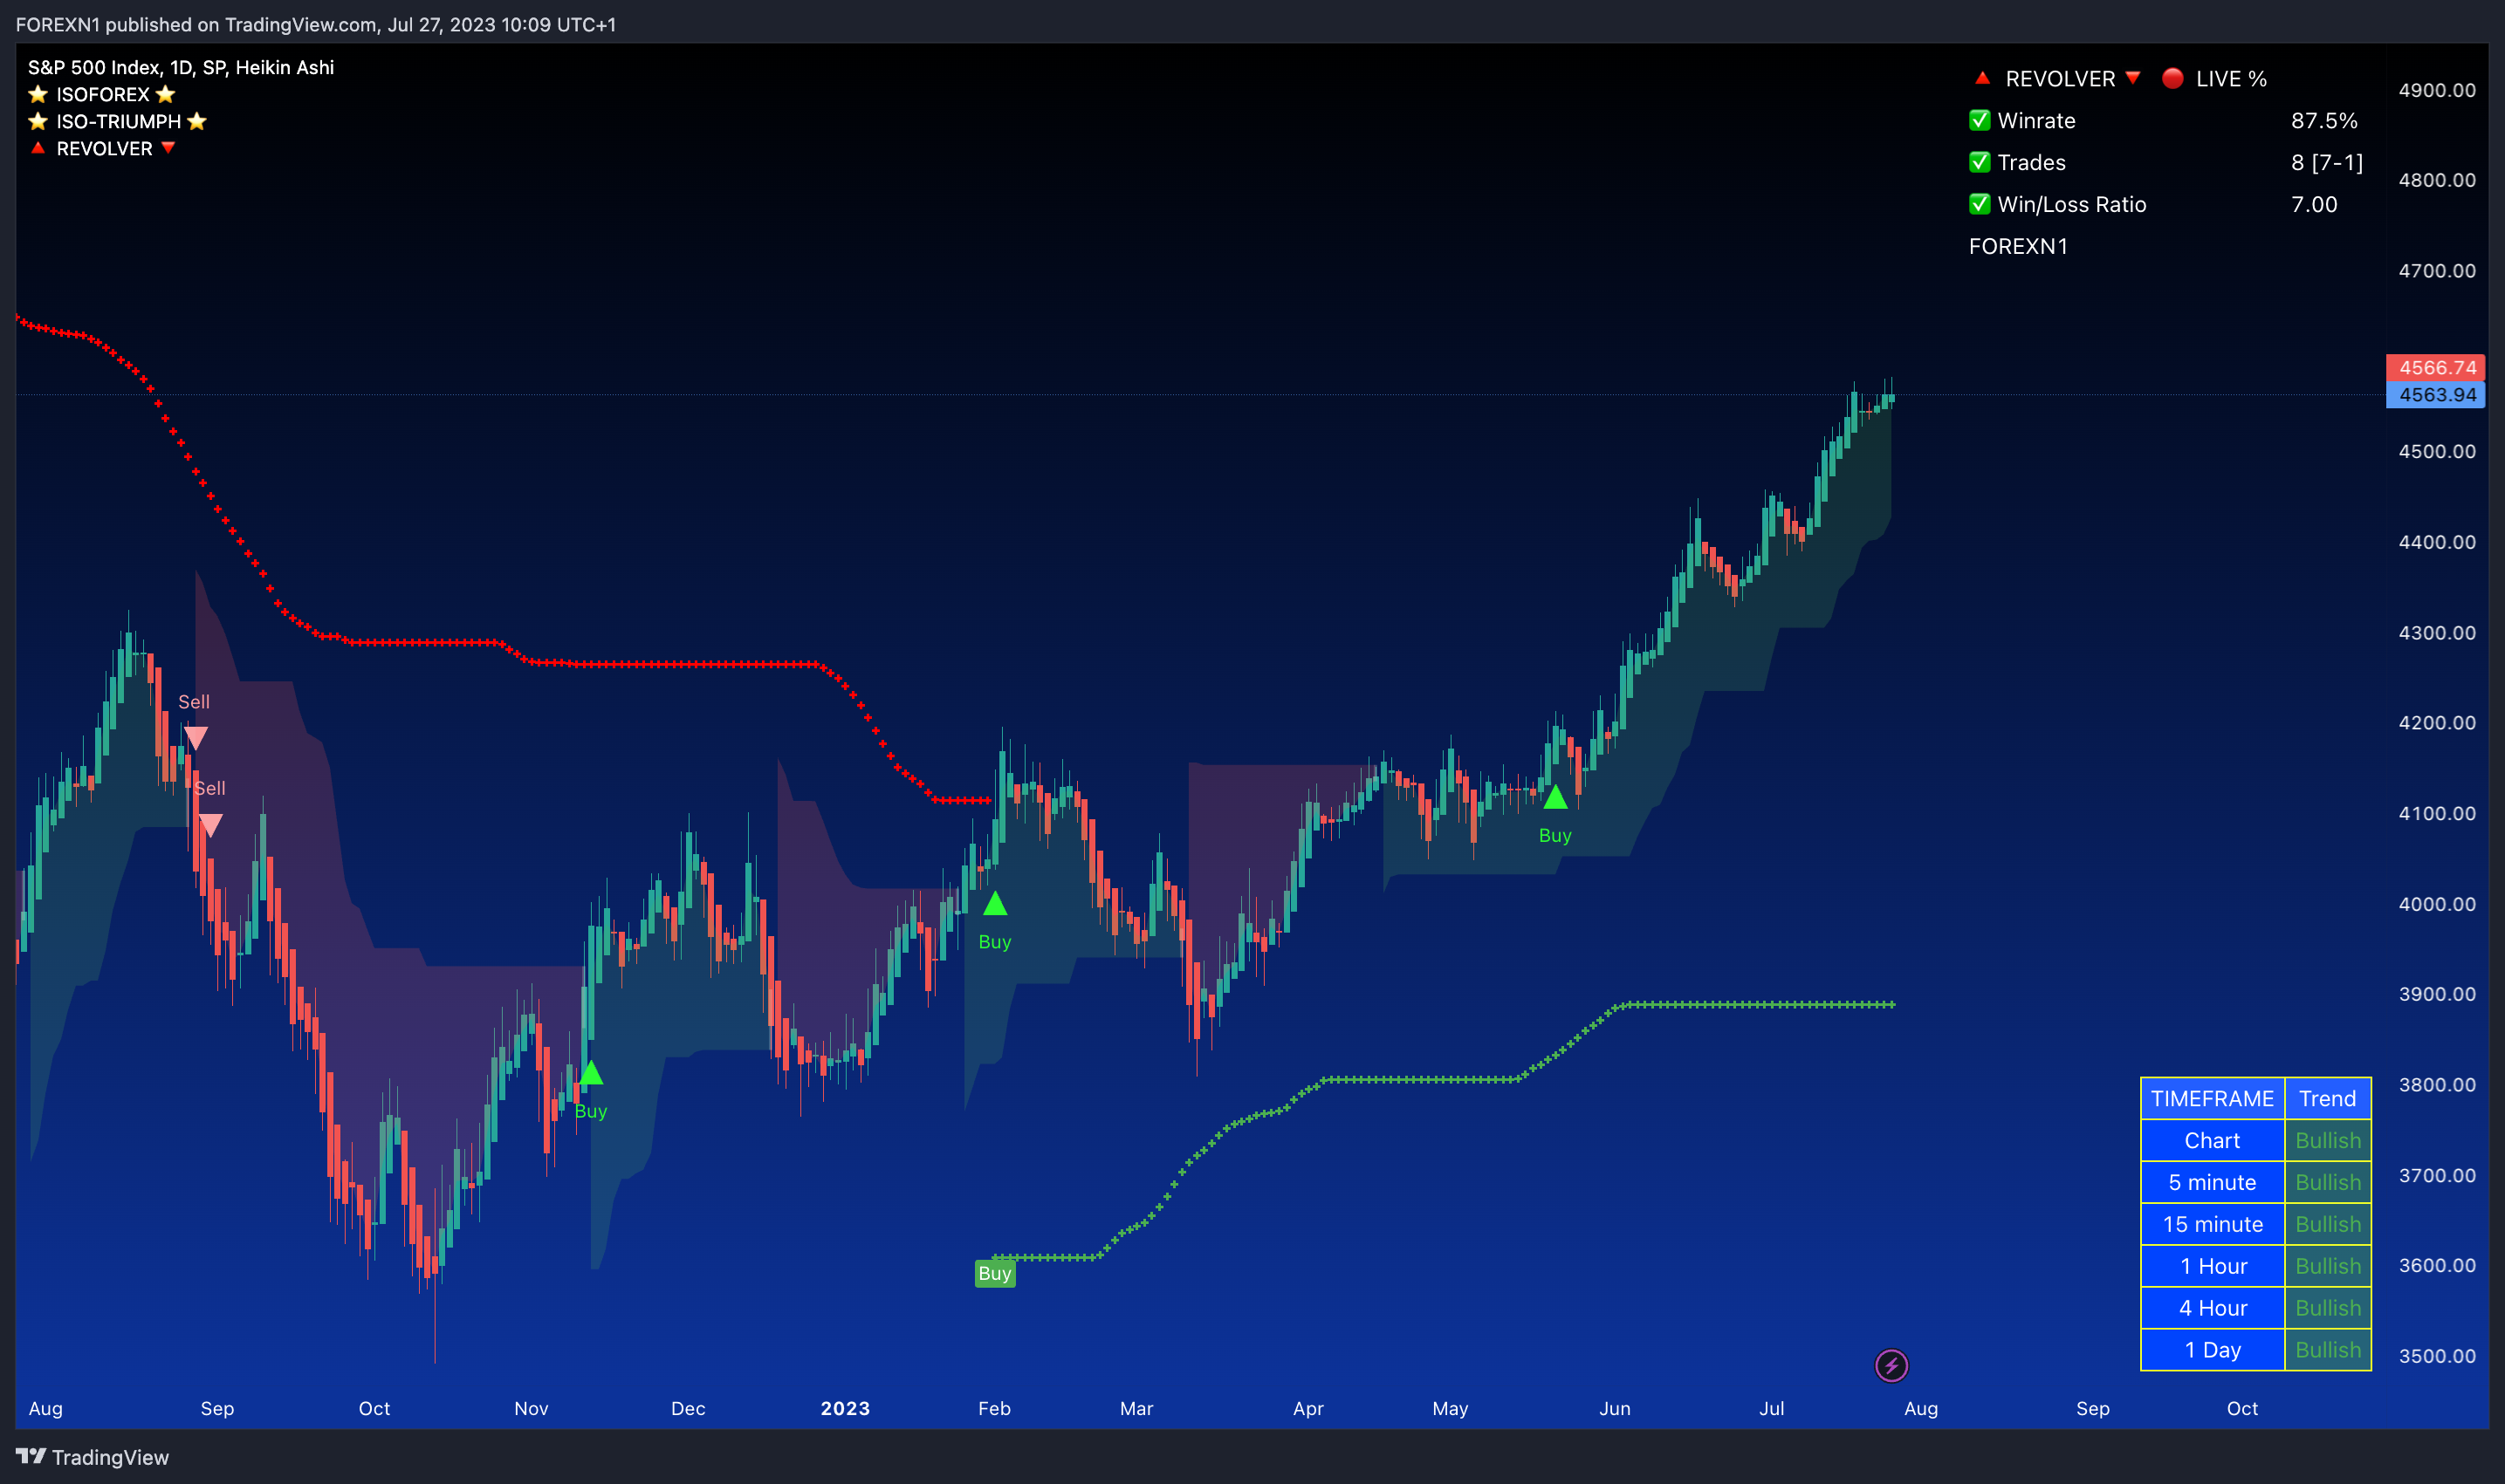The width and height of the screenshot is (2505, 1484).
Task: Click the Buy triangle marker near November
Action: [590, 1073]
